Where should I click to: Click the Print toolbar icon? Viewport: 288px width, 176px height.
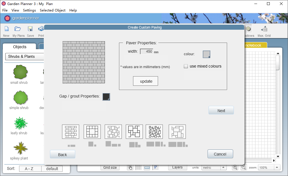pos(41,29)
